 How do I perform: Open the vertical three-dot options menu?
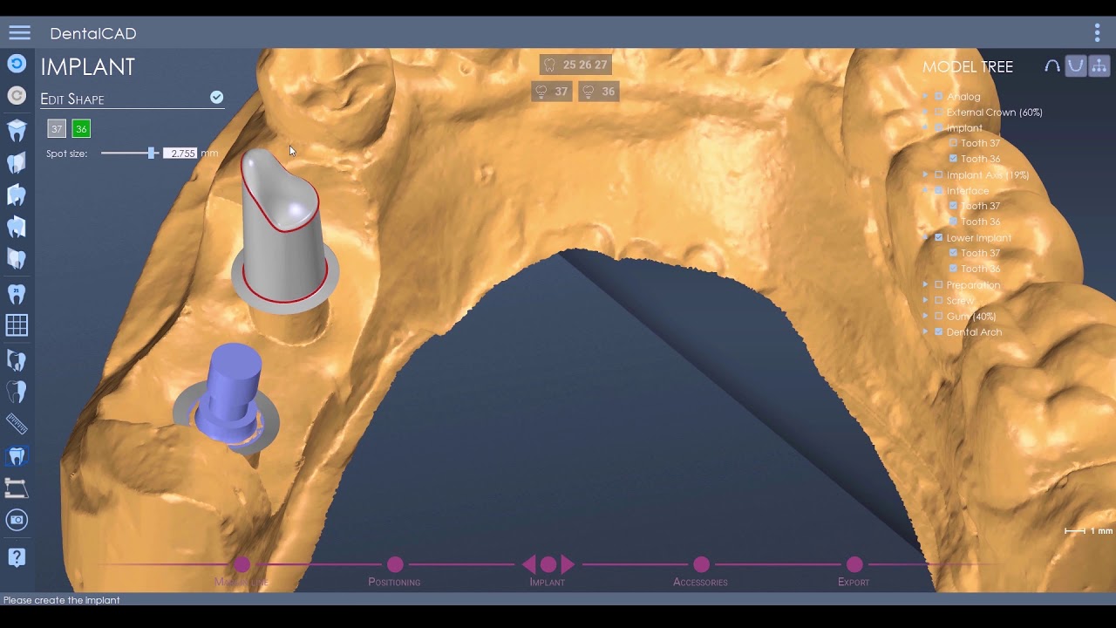click(x=1097, y=33)
